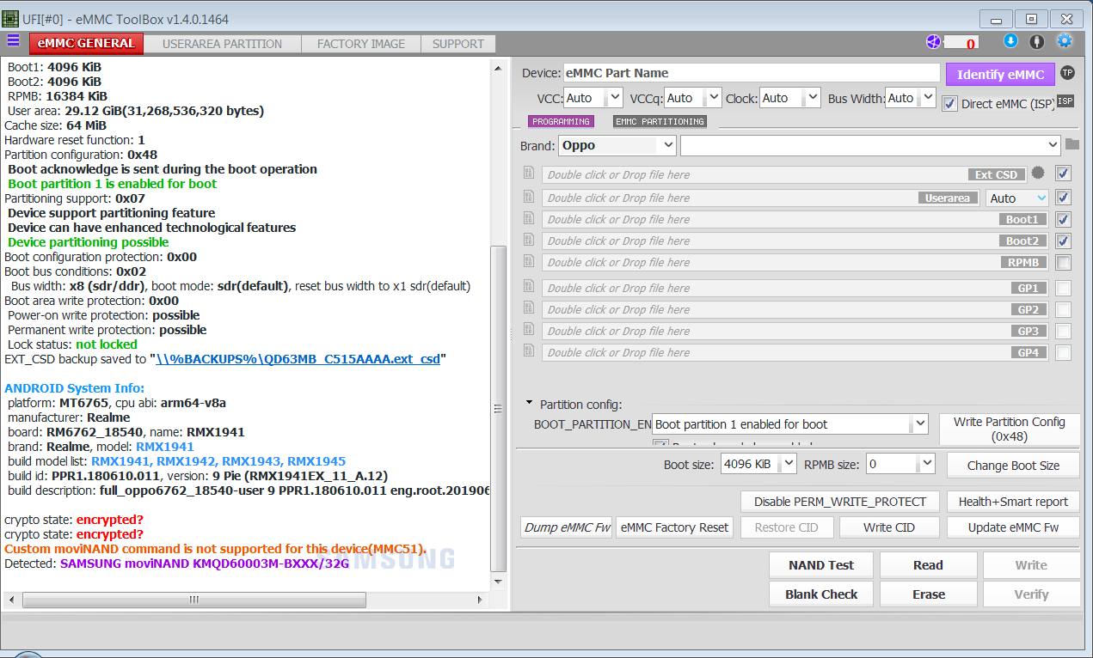This screenshot has width=1093, height=658.
Task: Open BOOT_PARTITION_EN dropdown
Action: 790,423
